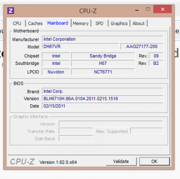180x179 pixels.
Task: Click the Max. Supported empty field
Action: pyautogui.click(x=146, y=131)
